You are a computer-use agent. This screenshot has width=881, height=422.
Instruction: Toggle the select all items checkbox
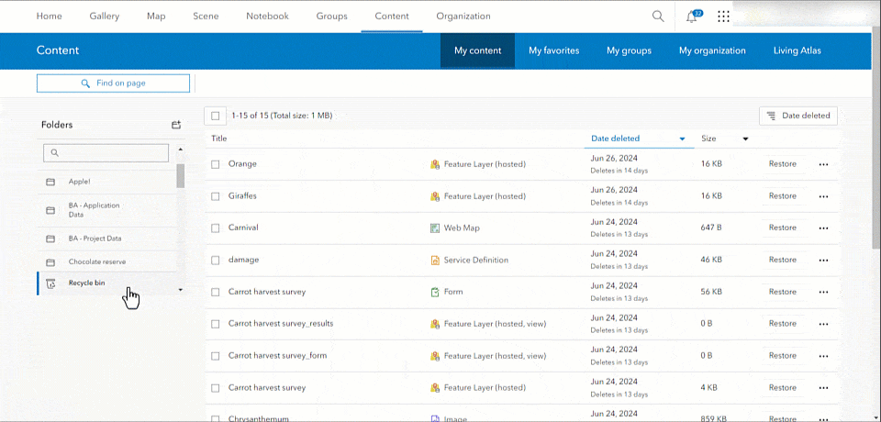pyautogui.click(x=216, y=116)
